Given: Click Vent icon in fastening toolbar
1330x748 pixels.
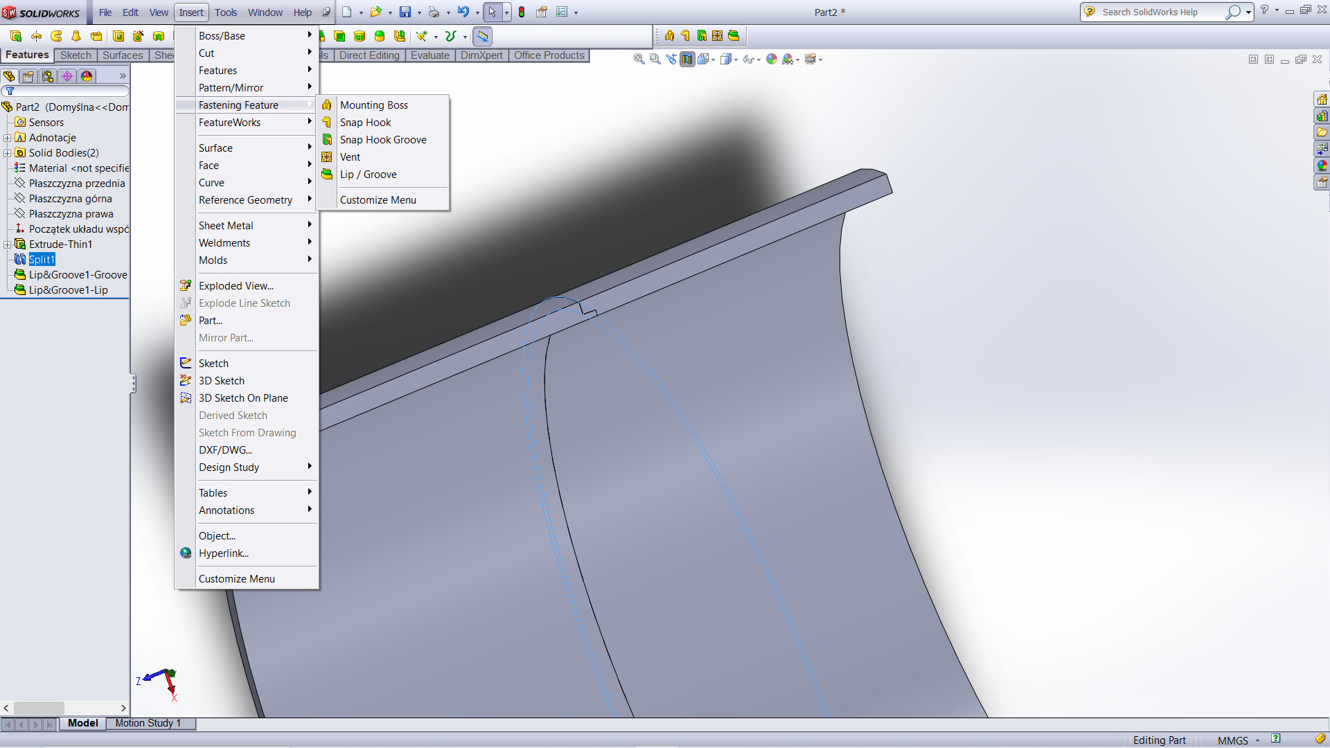Looking at the screenshot, I should point(718,36).
